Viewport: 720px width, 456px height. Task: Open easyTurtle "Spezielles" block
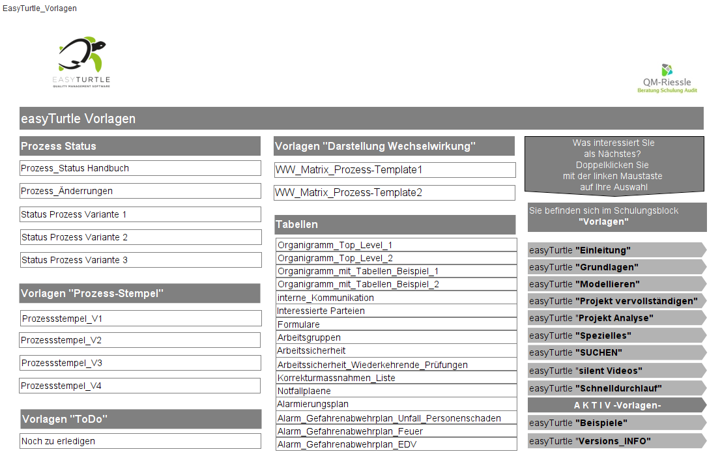tap(616, 335)
